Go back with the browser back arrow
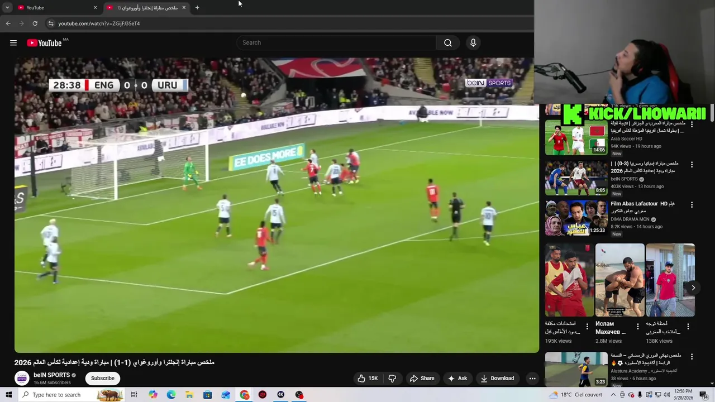Image resolution: width=715 pixels, height=402 pixels. (8, 23)
